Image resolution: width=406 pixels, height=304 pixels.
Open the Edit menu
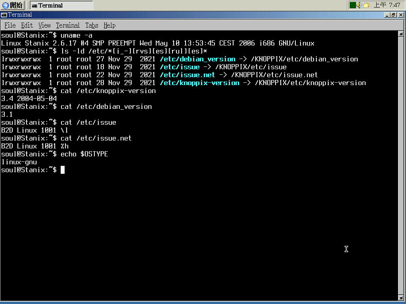27,25
